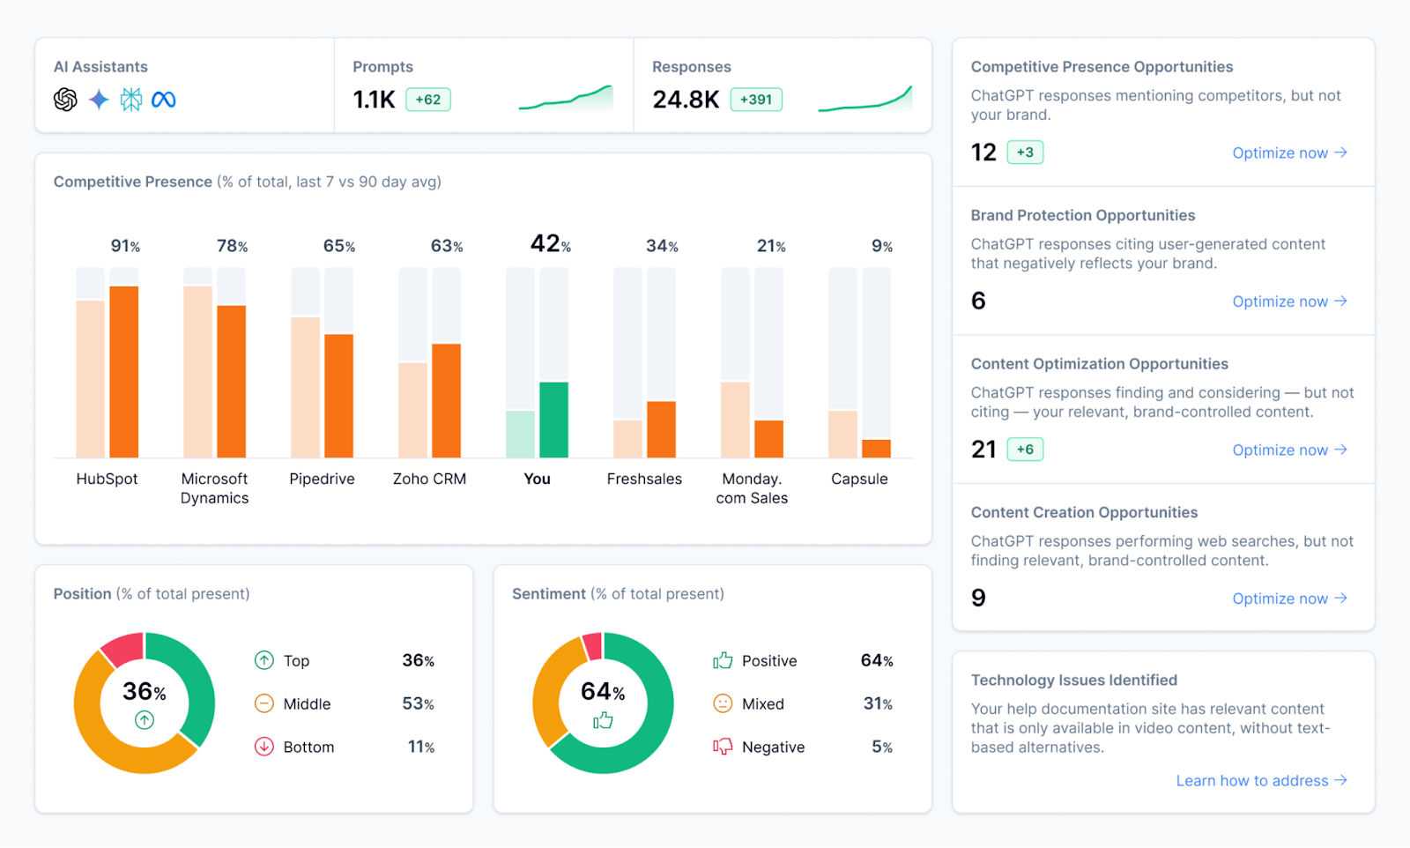Click the +62 badge next to Prompts
The height and width of the screenshot is (848, 1410).
(428, 100)
